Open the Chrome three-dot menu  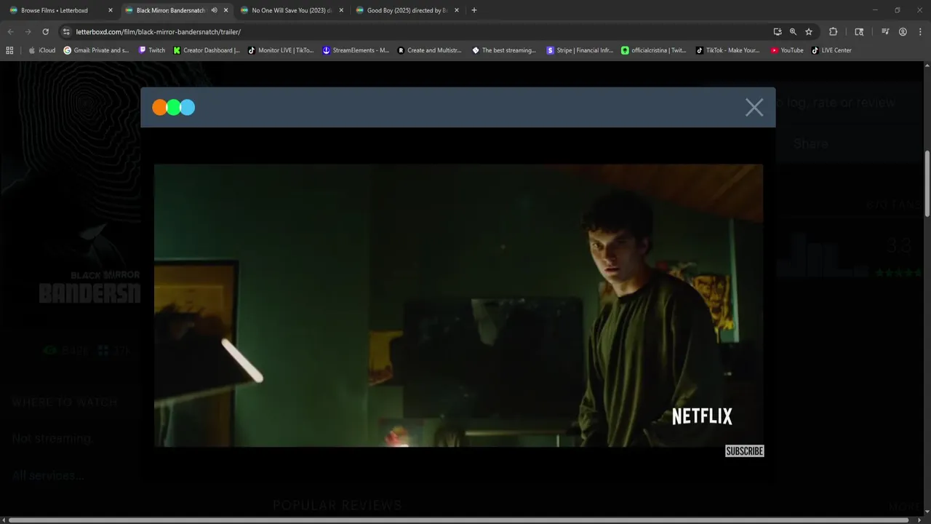(x=919, y=32)
